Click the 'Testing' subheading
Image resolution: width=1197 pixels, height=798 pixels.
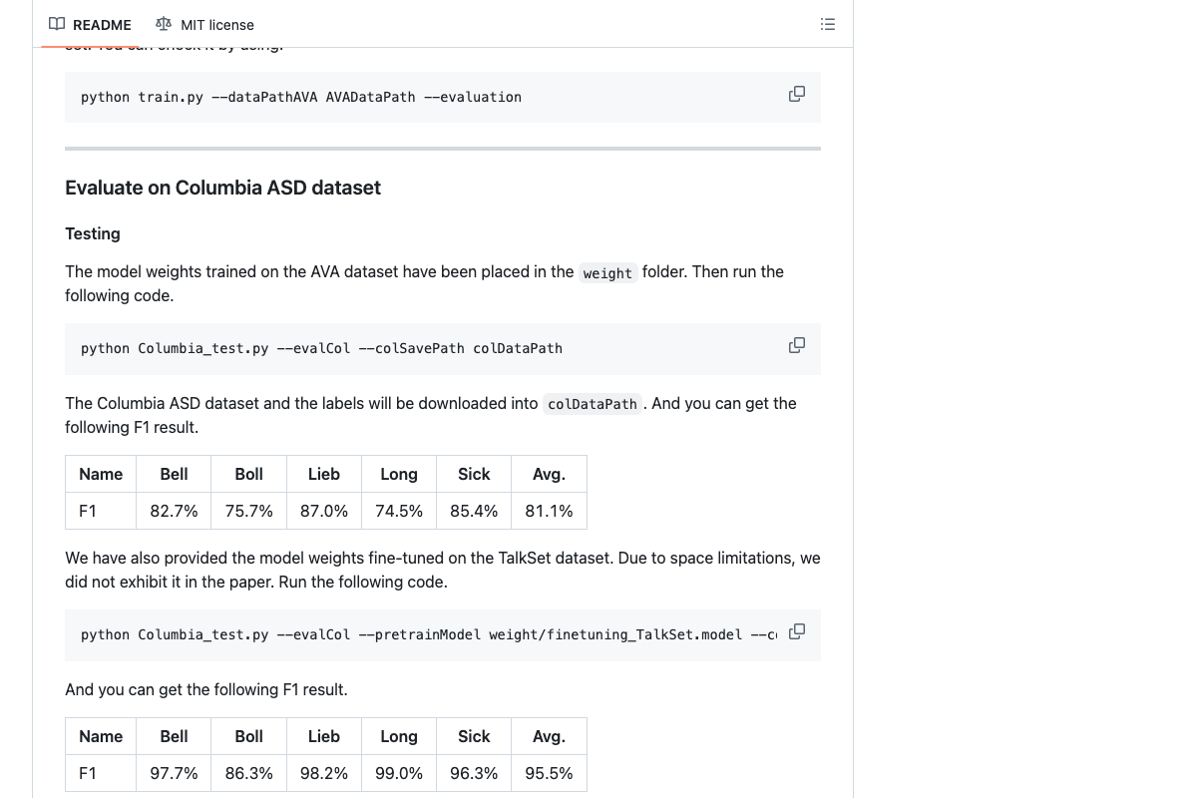pos(93,233)
